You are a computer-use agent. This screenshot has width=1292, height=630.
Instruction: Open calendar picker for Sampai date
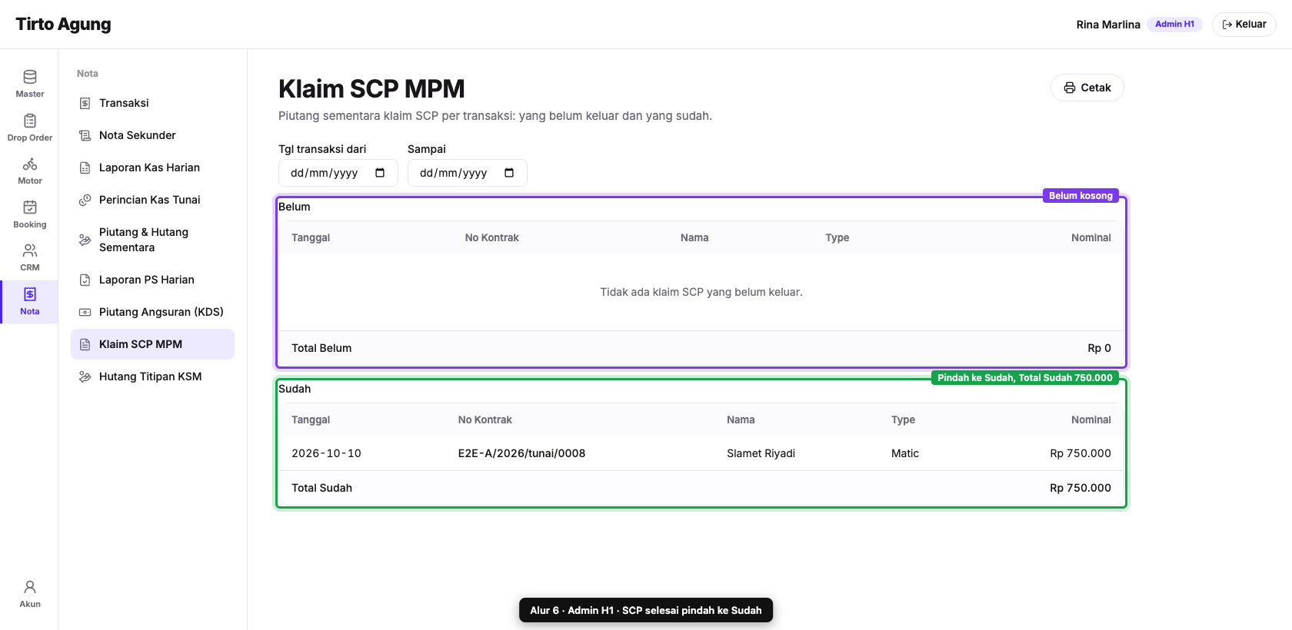pyautogui.click(x=509, y=173)
